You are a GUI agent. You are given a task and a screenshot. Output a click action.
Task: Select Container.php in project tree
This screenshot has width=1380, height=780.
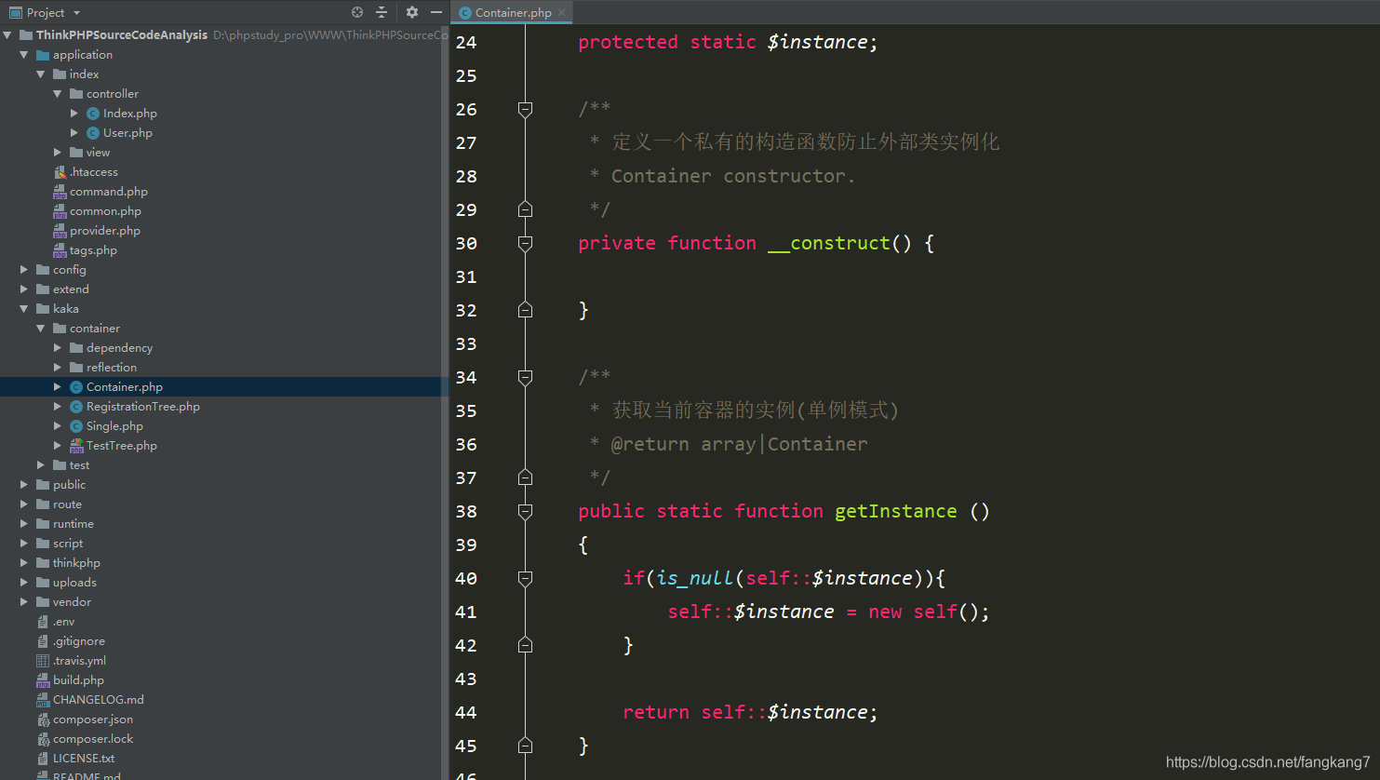[x=125, y=387]
